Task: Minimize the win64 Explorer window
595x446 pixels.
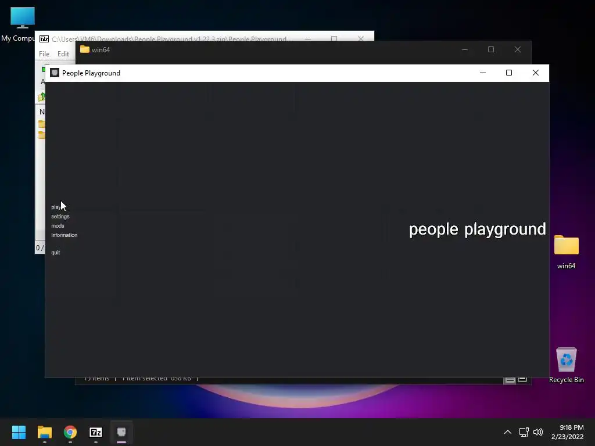Action: coord(465,50)
